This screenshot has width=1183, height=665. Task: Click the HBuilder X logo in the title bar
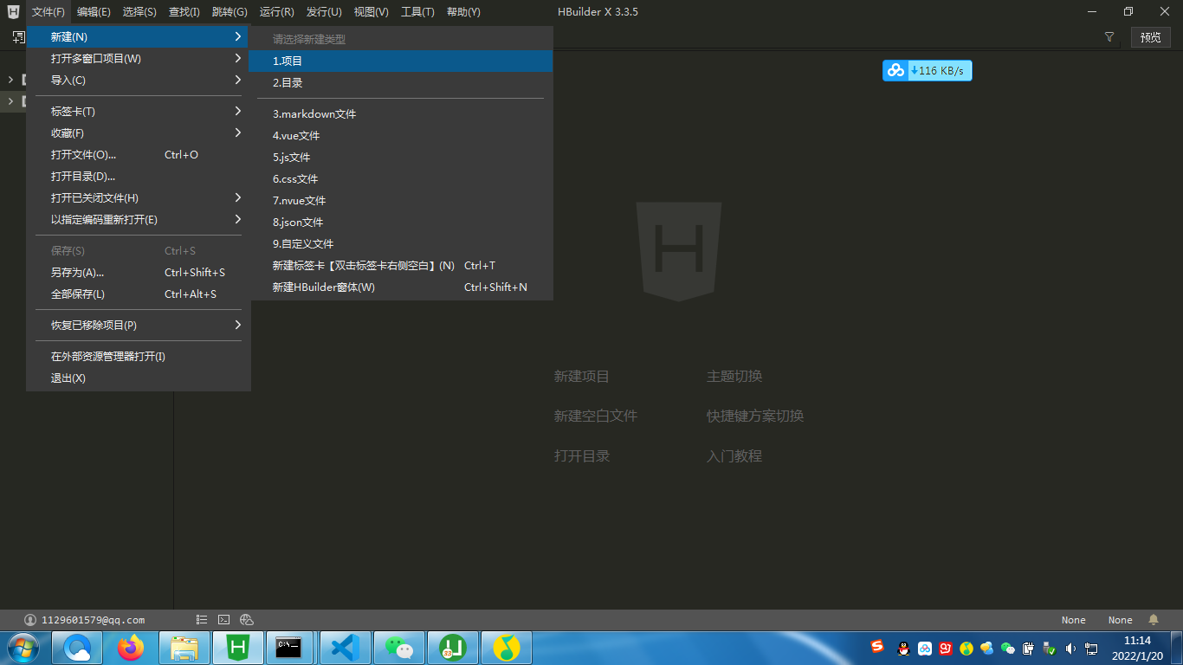coord(13,12)
